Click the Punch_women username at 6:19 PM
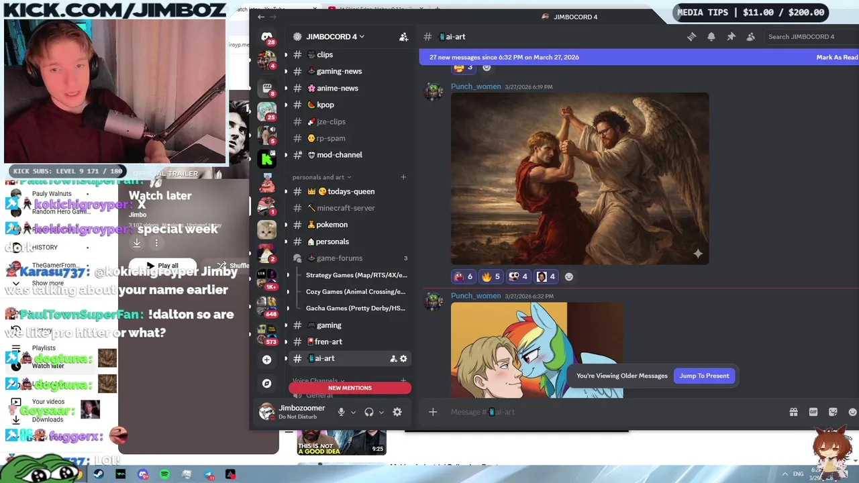 (476, 87)
